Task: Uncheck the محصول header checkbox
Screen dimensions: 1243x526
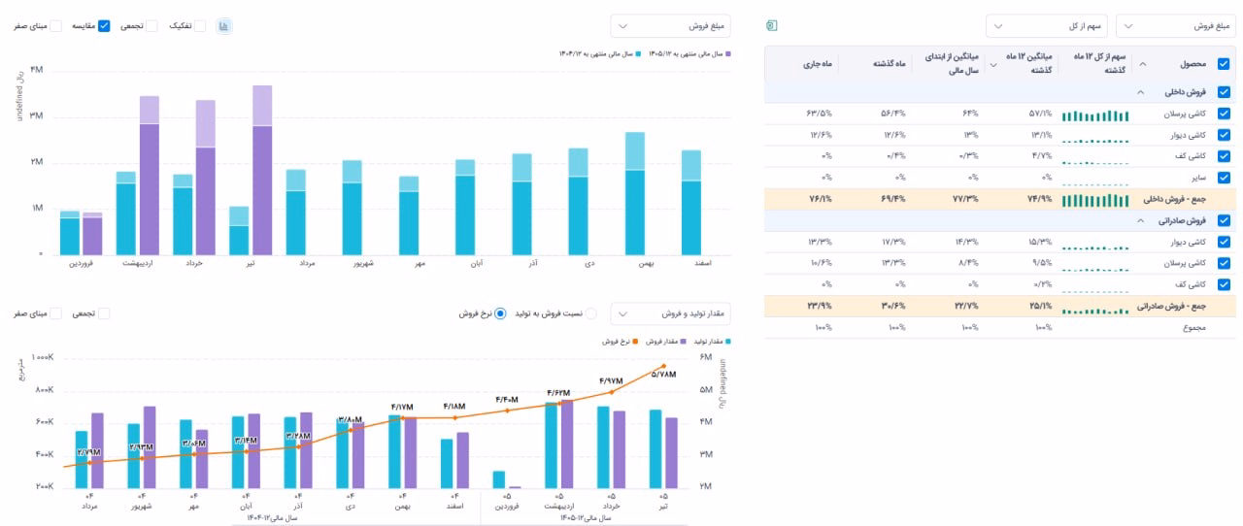Action: [1223, 64]
